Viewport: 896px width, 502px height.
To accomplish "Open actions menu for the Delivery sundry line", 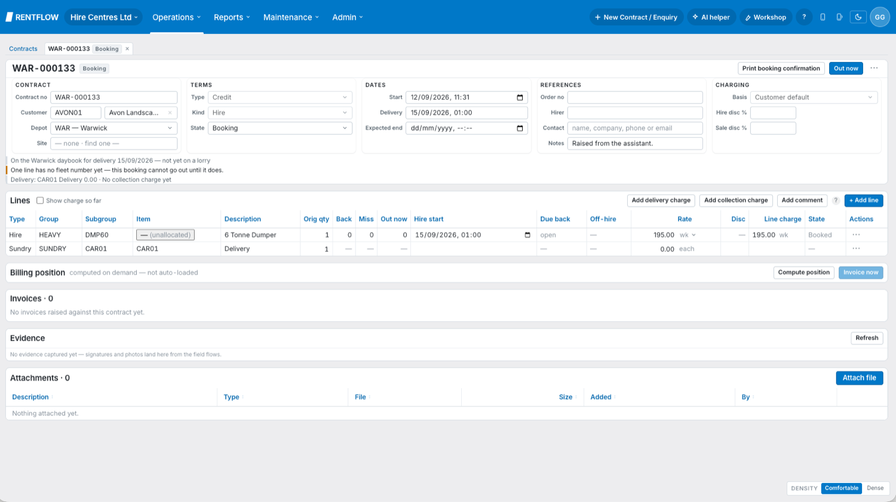I will coord(856,248).
